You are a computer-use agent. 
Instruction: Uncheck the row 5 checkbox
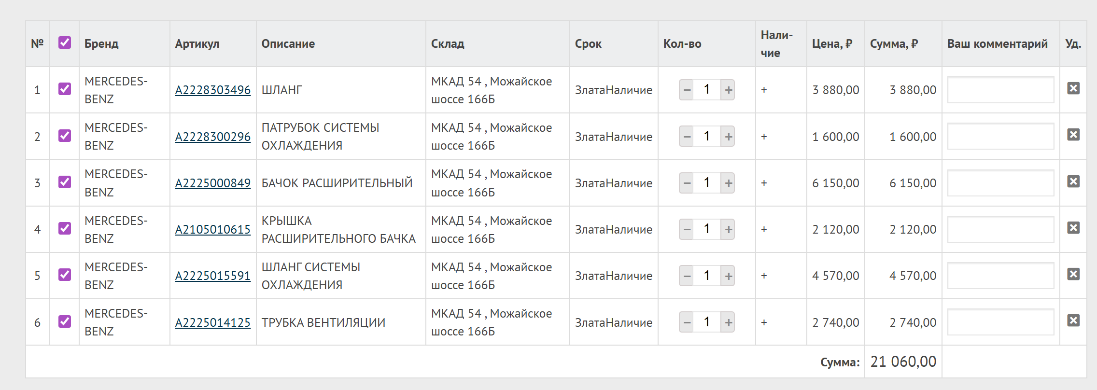click(x=65, y=275)
